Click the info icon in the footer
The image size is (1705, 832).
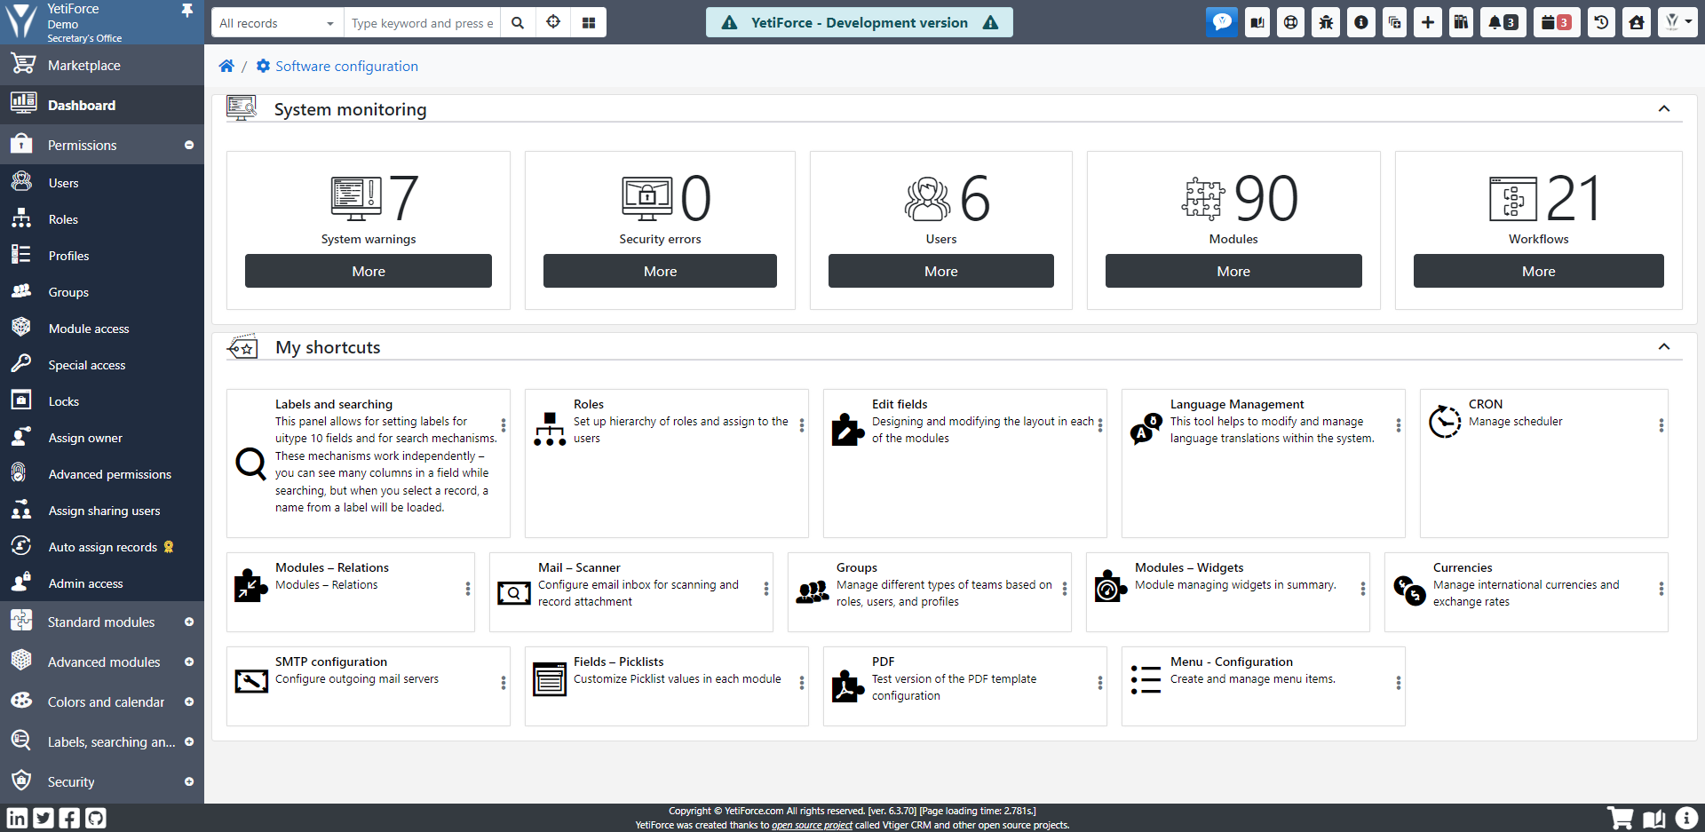(1686, 818)
